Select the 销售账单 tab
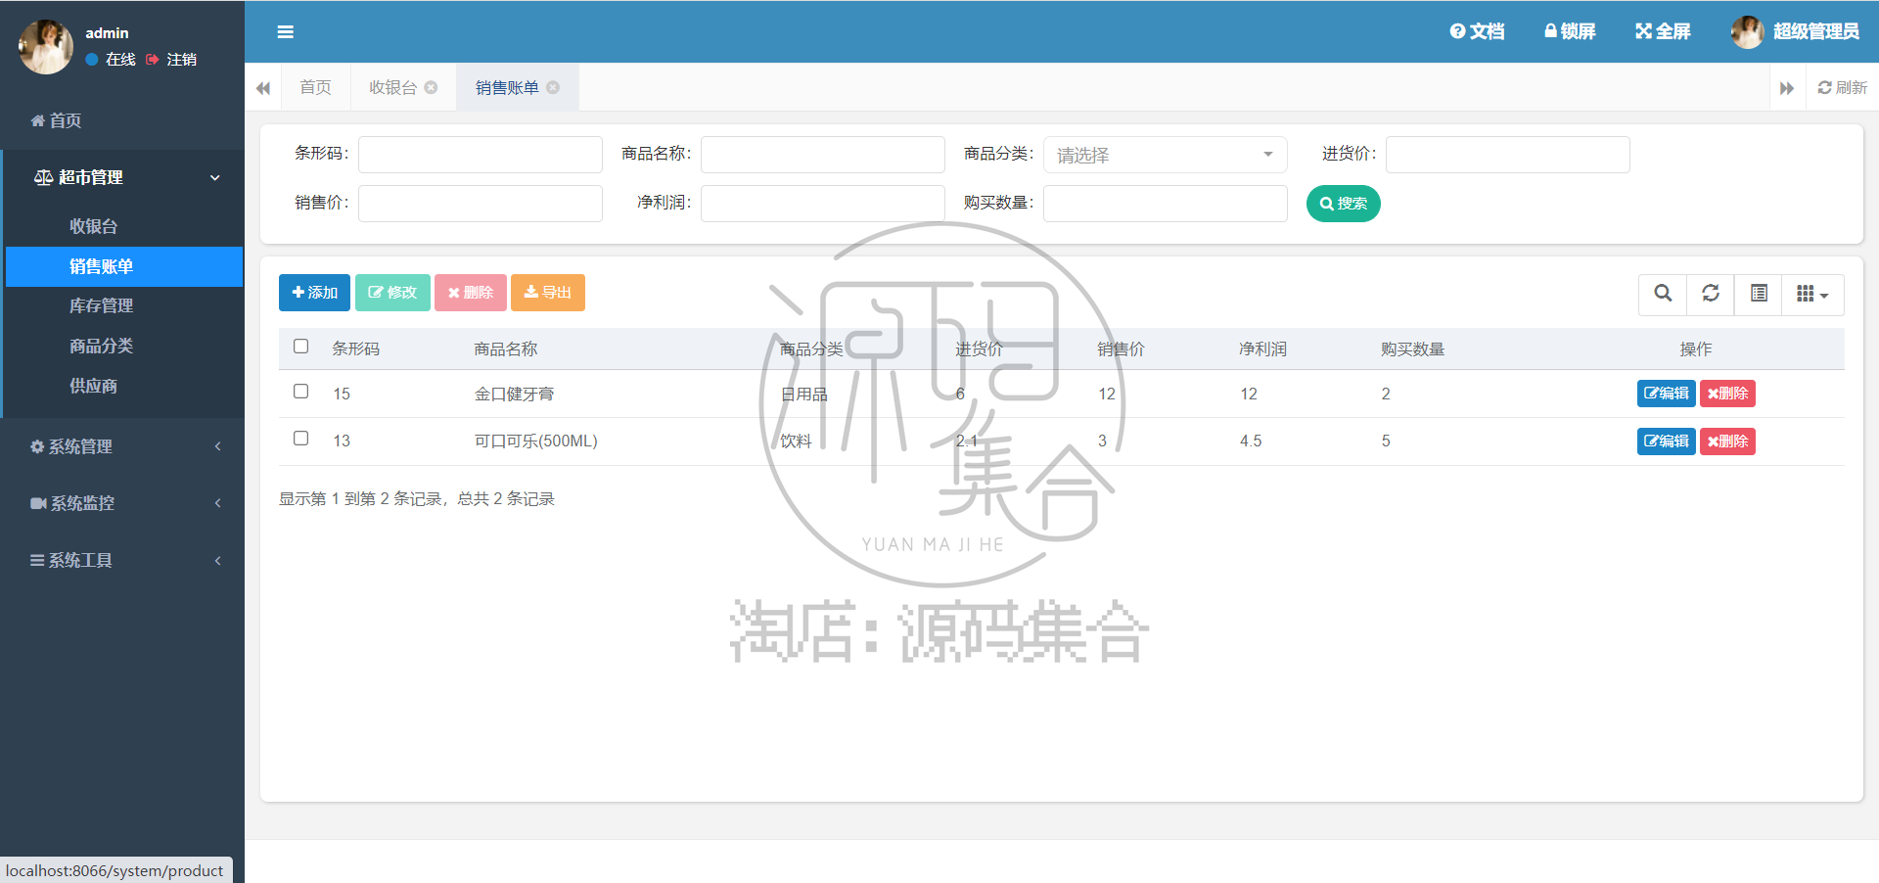This screenshot has height=883, width=1879. tap(507, 87)
